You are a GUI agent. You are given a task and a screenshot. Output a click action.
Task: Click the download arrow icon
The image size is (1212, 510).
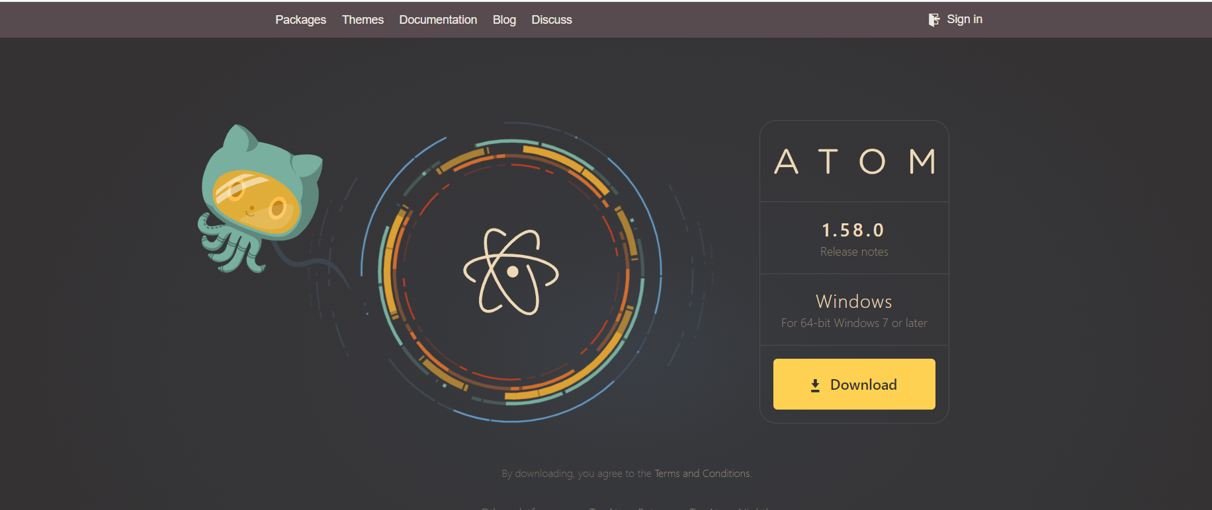tap(815, 385)
